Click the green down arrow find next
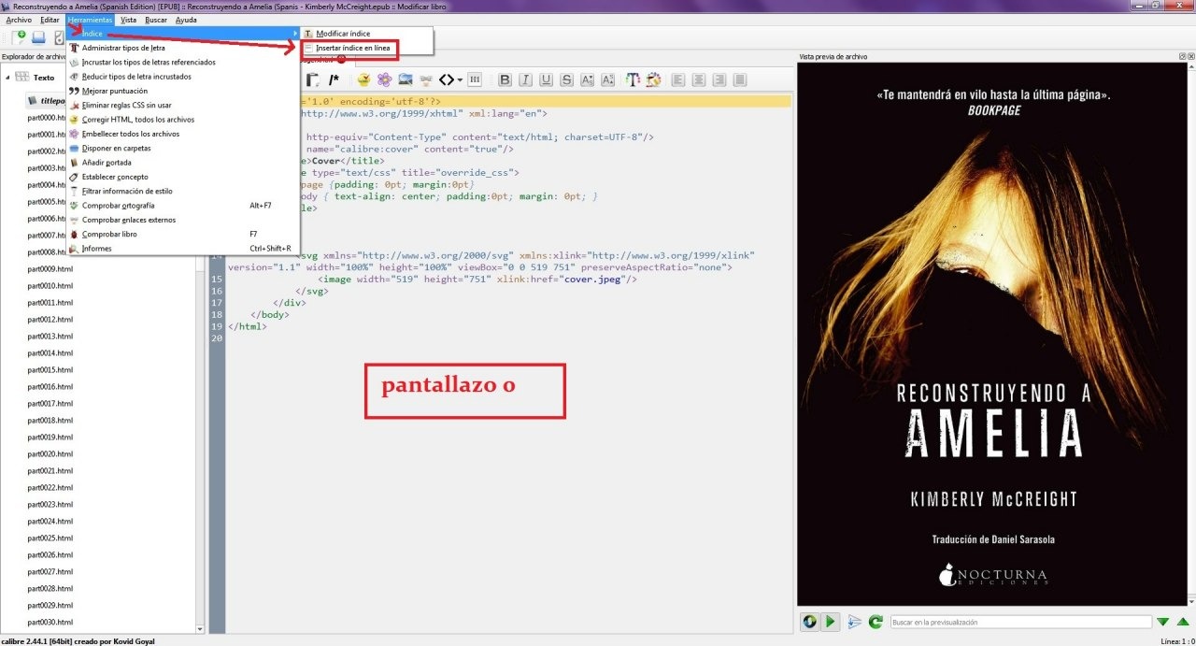The height and width of the screenshot is (646, 1196). coord(1163,621)
